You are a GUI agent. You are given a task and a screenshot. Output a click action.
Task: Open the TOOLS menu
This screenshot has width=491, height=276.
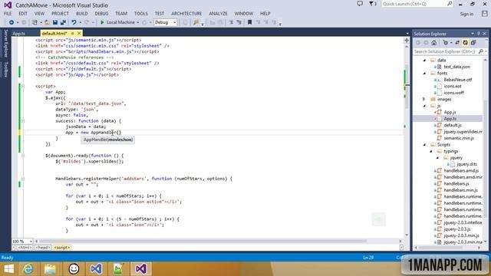tap(141, 14)
